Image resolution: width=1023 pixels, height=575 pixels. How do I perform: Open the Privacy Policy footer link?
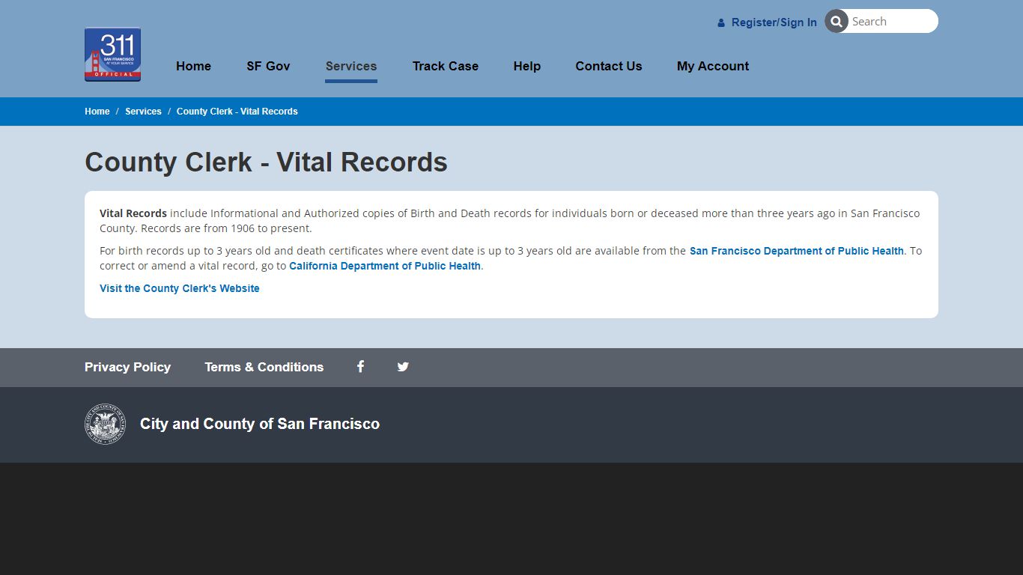coord(127,367)
